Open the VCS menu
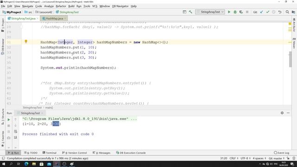This screenshot has height=167, width=297. tap(95, 6)
